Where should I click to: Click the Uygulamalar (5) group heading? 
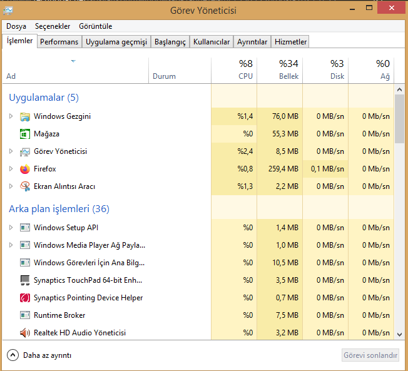click(44, 98)
